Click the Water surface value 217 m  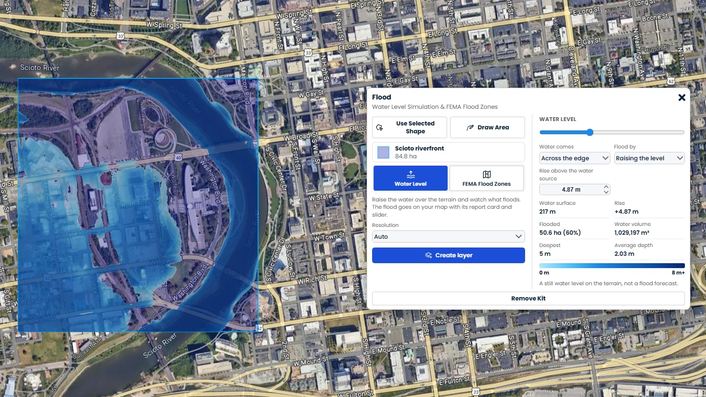548,212
